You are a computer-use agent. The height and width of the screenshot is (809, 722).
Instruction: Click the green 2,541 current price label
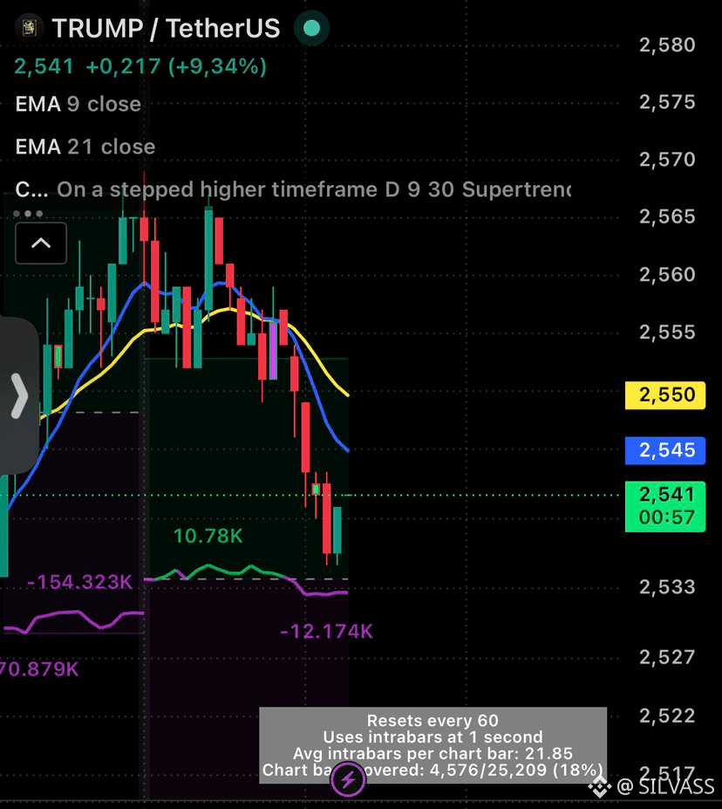(665, 506)
